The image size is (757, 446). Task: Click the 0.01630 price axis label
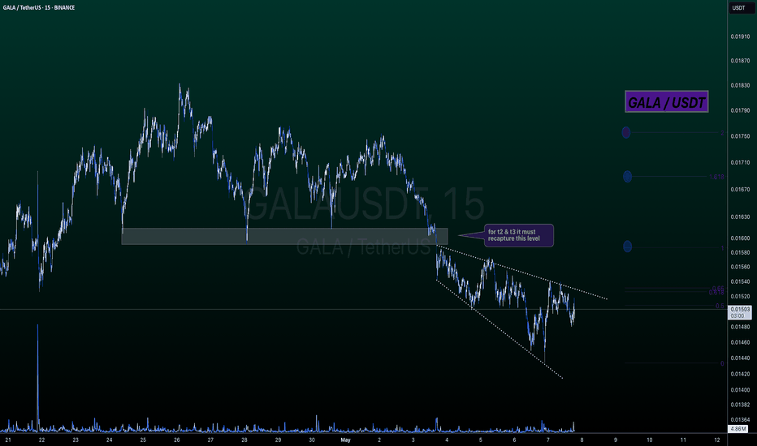point(740,217)
